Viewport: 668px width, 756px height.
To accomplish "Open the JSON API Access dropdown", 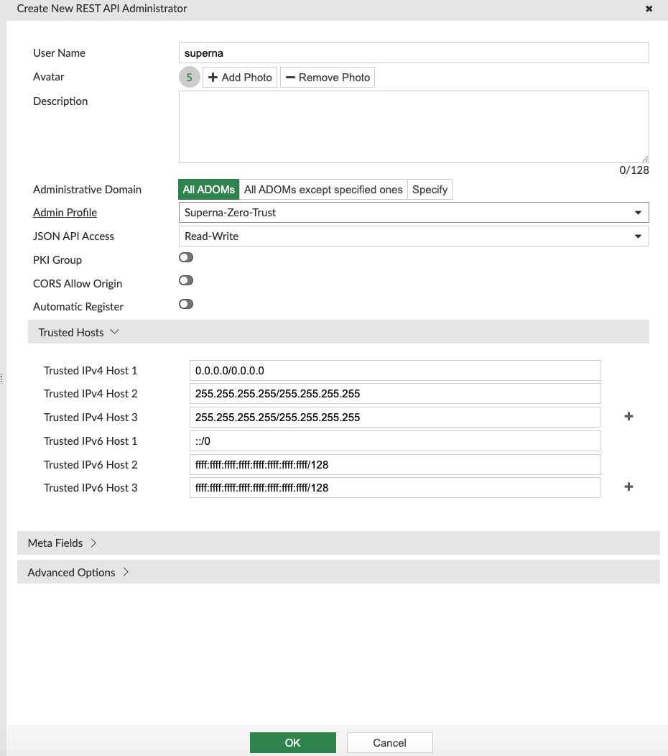I will [x=413, y=236].
